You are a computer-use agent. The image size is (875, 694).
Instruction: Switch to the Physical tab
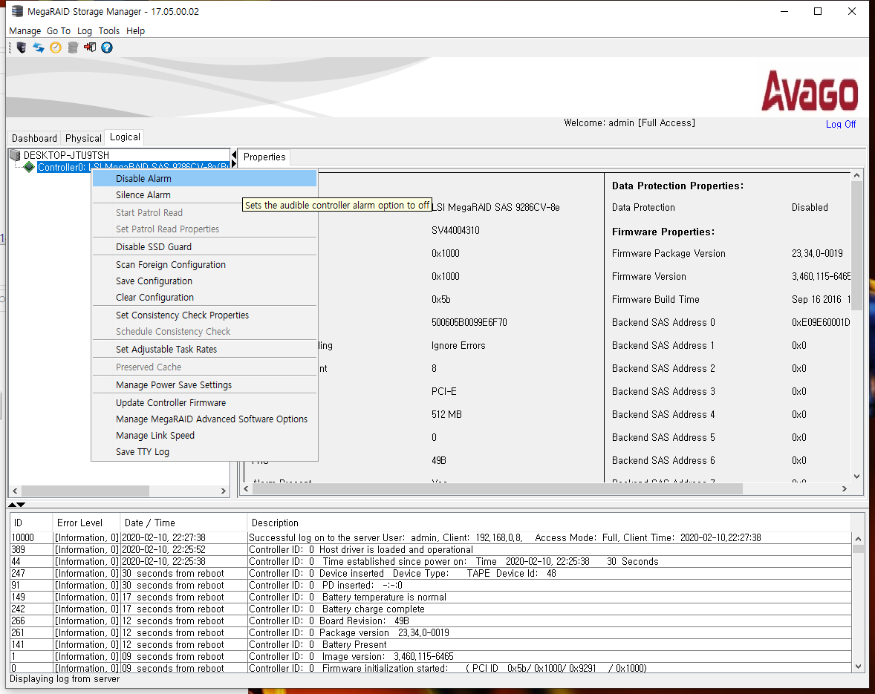pos(83,138)
